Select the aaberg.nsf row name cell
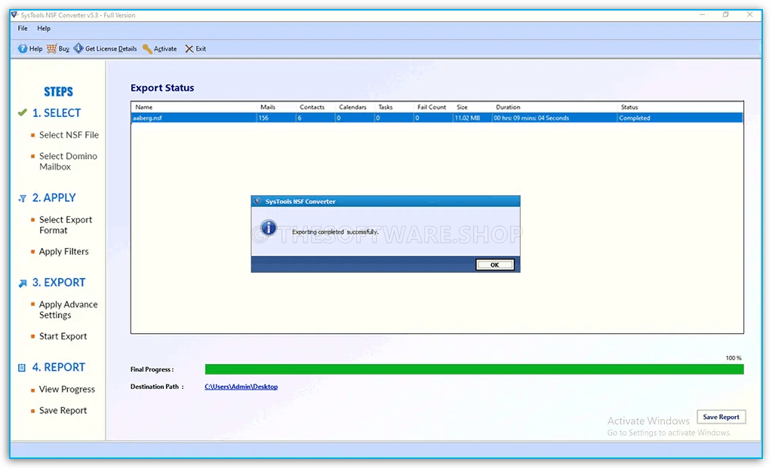This screenshot has height=468, width=772. pyautogui.click(x=194, y=118)
